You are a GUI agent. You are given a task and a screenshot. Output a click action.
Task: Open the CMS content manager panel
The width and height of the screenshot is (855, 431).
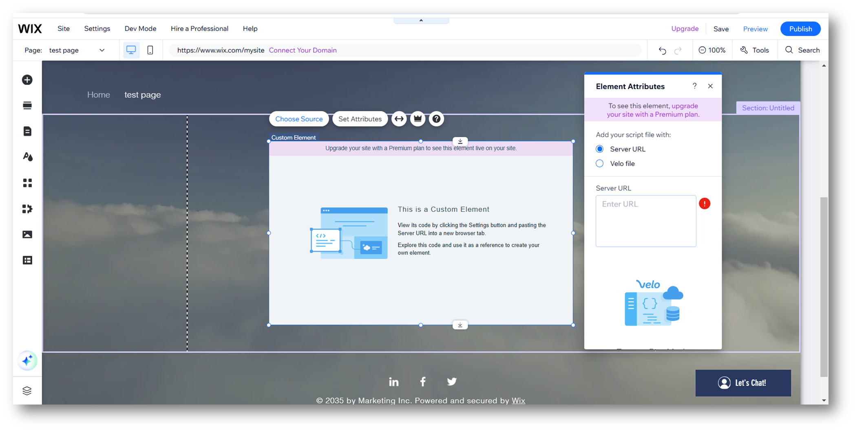tap(27, 260)
